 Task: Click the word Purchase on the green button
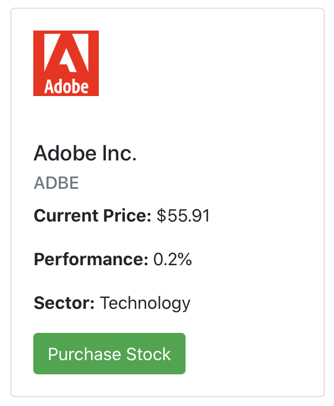coord(85,354)
